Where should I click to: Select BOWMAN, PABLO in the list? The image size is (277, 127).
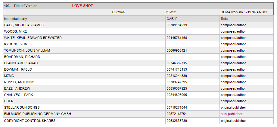18,69
